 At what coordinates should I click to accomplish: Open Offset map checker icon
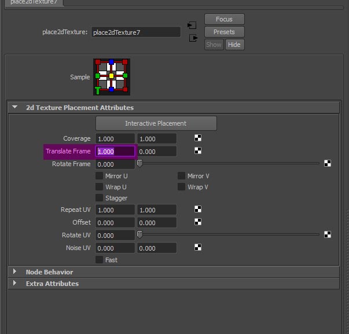[x=198, y=222]
